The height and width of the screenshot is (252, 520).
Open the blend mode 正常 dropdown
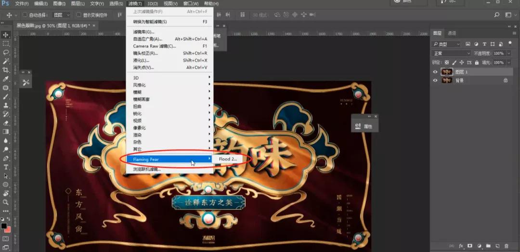[x=451, y=53]
